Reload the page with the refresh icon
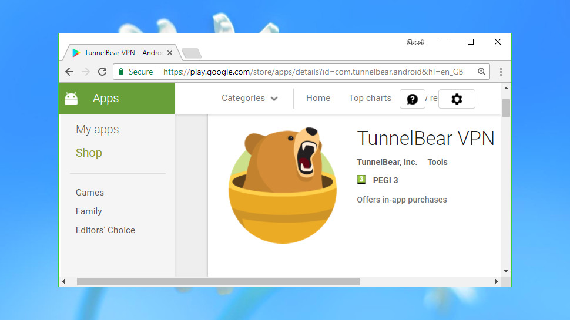570x320 pixels. coord(102,72)
